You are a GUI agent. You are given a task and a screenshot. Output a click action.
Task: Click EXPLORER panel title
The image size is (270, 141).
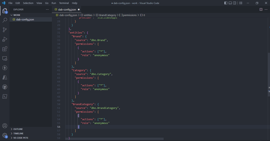tap(18, 9)
